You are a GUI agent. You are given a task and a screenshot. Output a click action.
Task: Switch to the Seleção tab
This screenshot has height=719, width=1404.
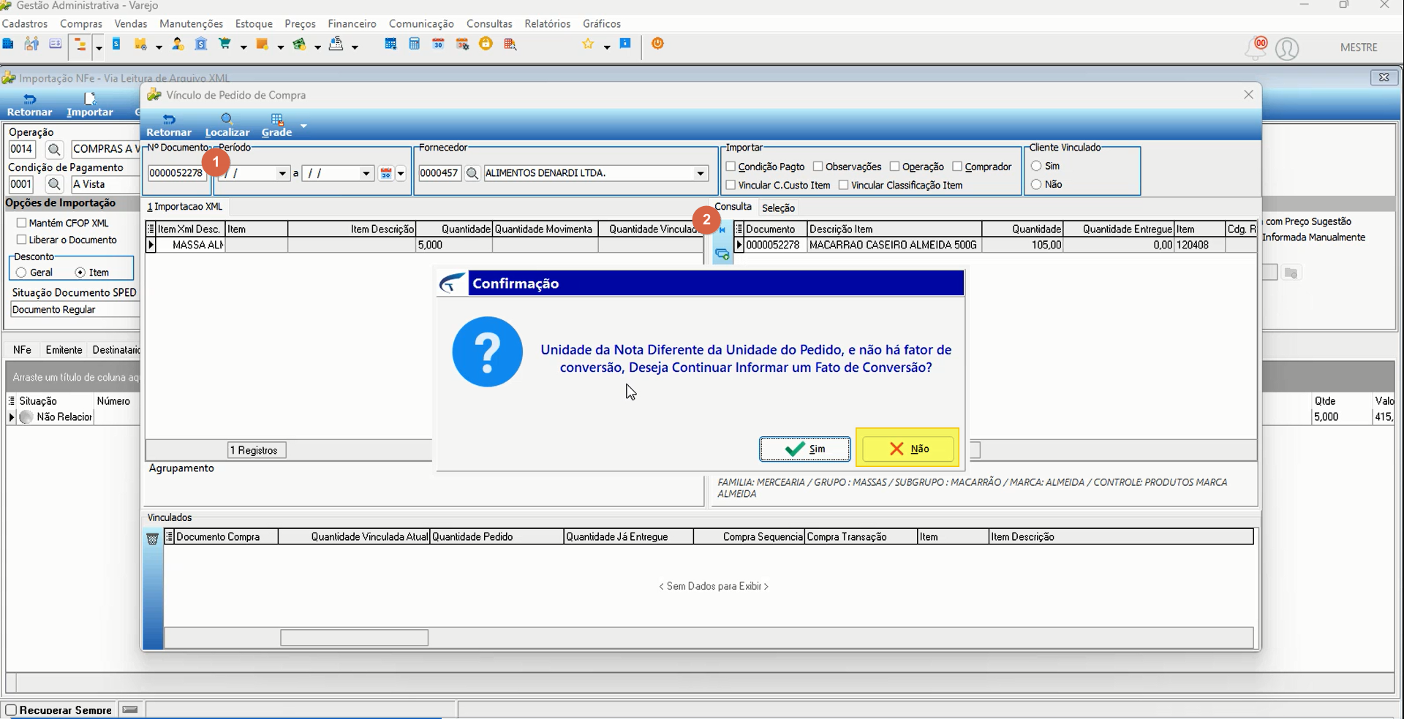coord(778,208)
